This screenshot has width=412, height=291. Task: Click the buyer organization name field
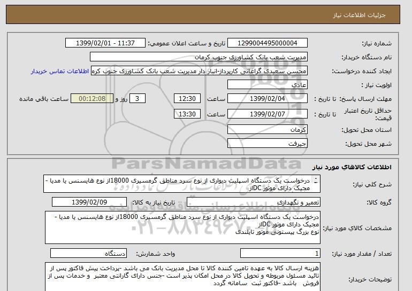[x=199, y=57]
